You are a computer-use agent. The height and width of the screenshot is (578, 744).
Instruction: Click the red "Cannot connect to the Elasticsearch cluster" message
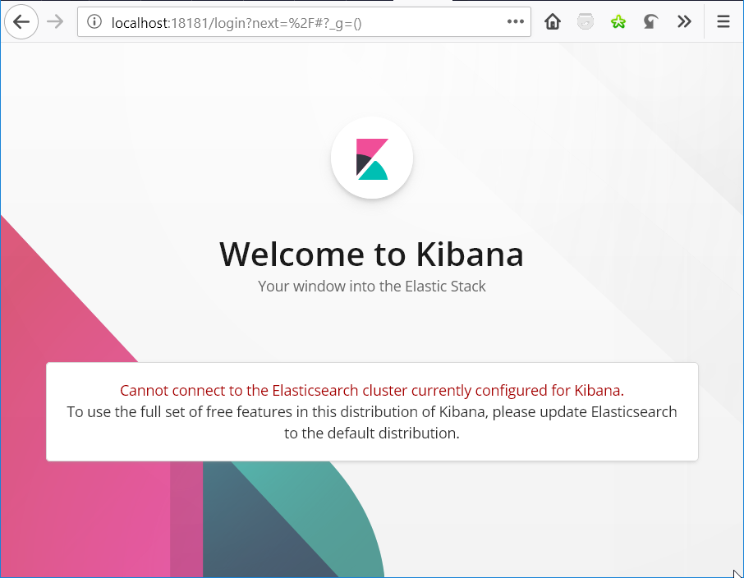(372, 390)
